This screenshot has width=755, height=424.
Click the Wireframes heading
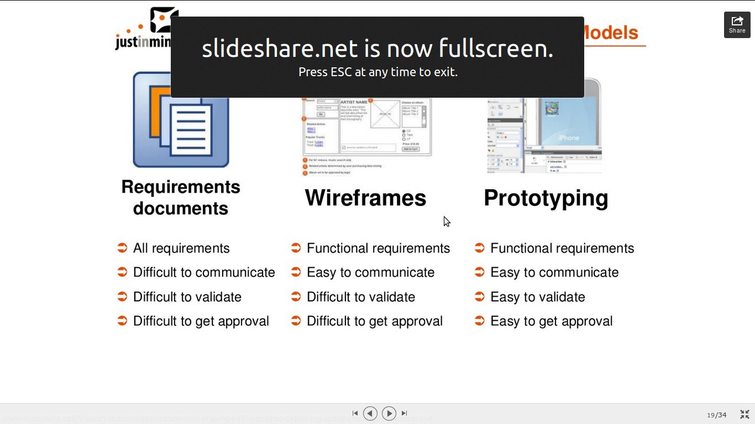tap(365, 198)
